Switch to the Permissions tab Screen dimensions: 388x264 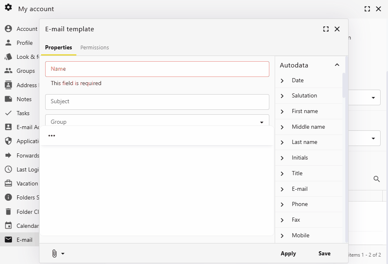(94, 47)
